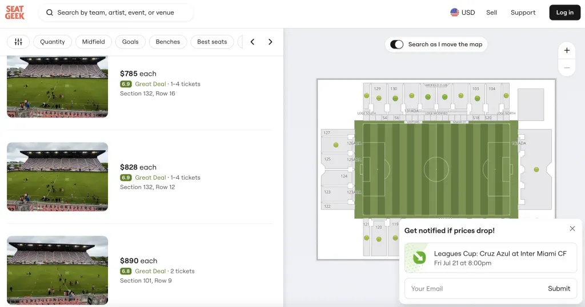Toggle Search as I move the map

pyautogui.click(x=396, y=45)
